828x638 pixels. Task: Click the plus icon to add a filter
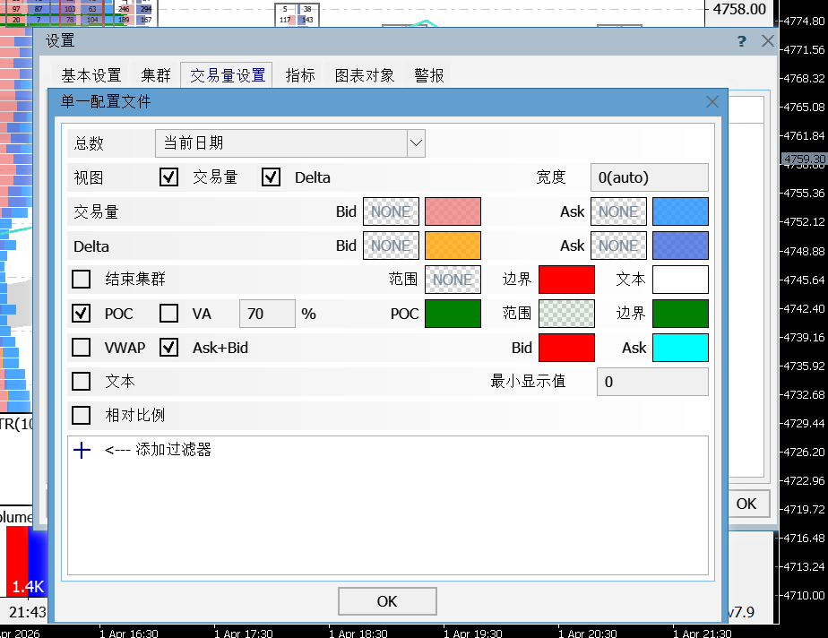[82, 450]
